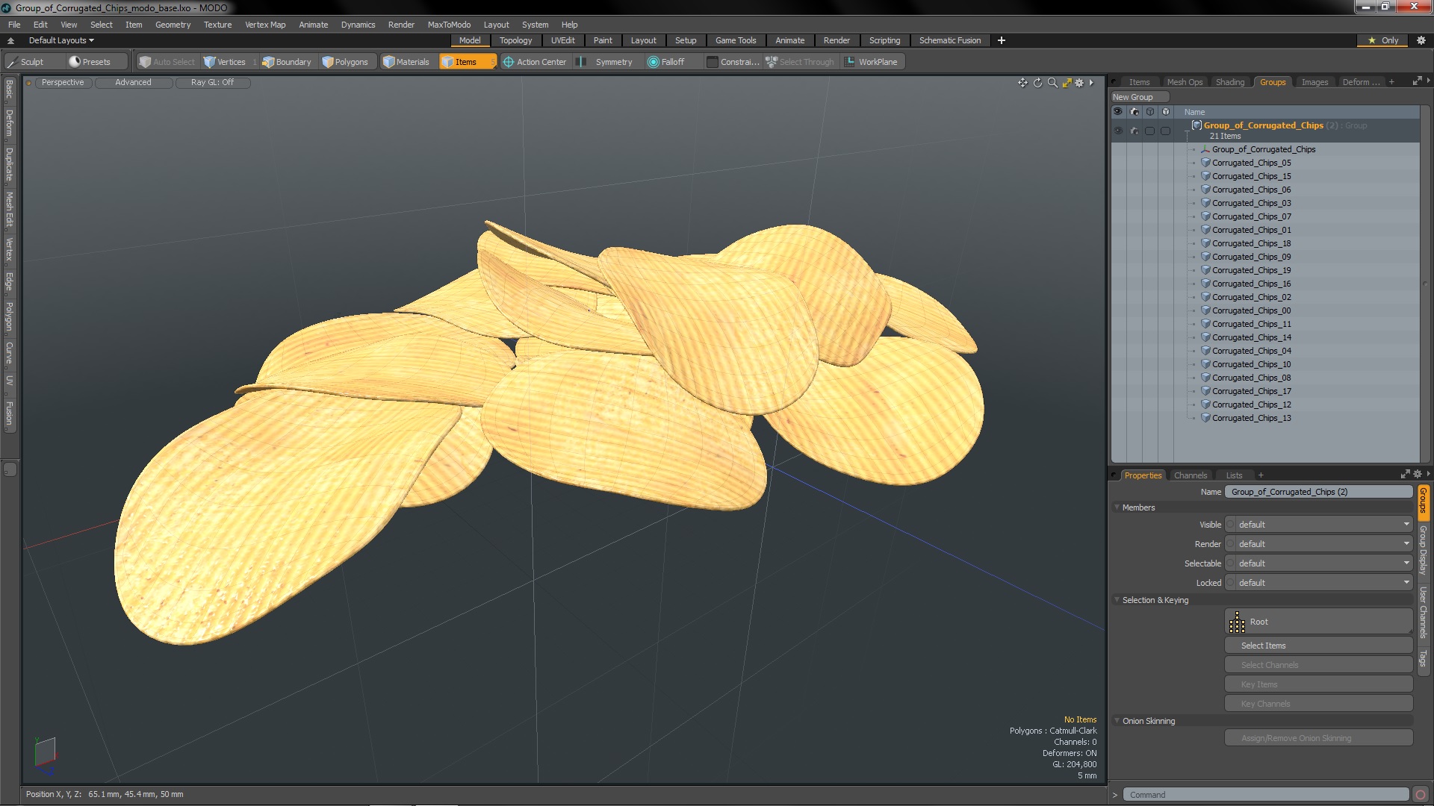The width and height of the screenshot is (1434, 806).
Task: Open the Locked dropdown
Action: 1322,583
